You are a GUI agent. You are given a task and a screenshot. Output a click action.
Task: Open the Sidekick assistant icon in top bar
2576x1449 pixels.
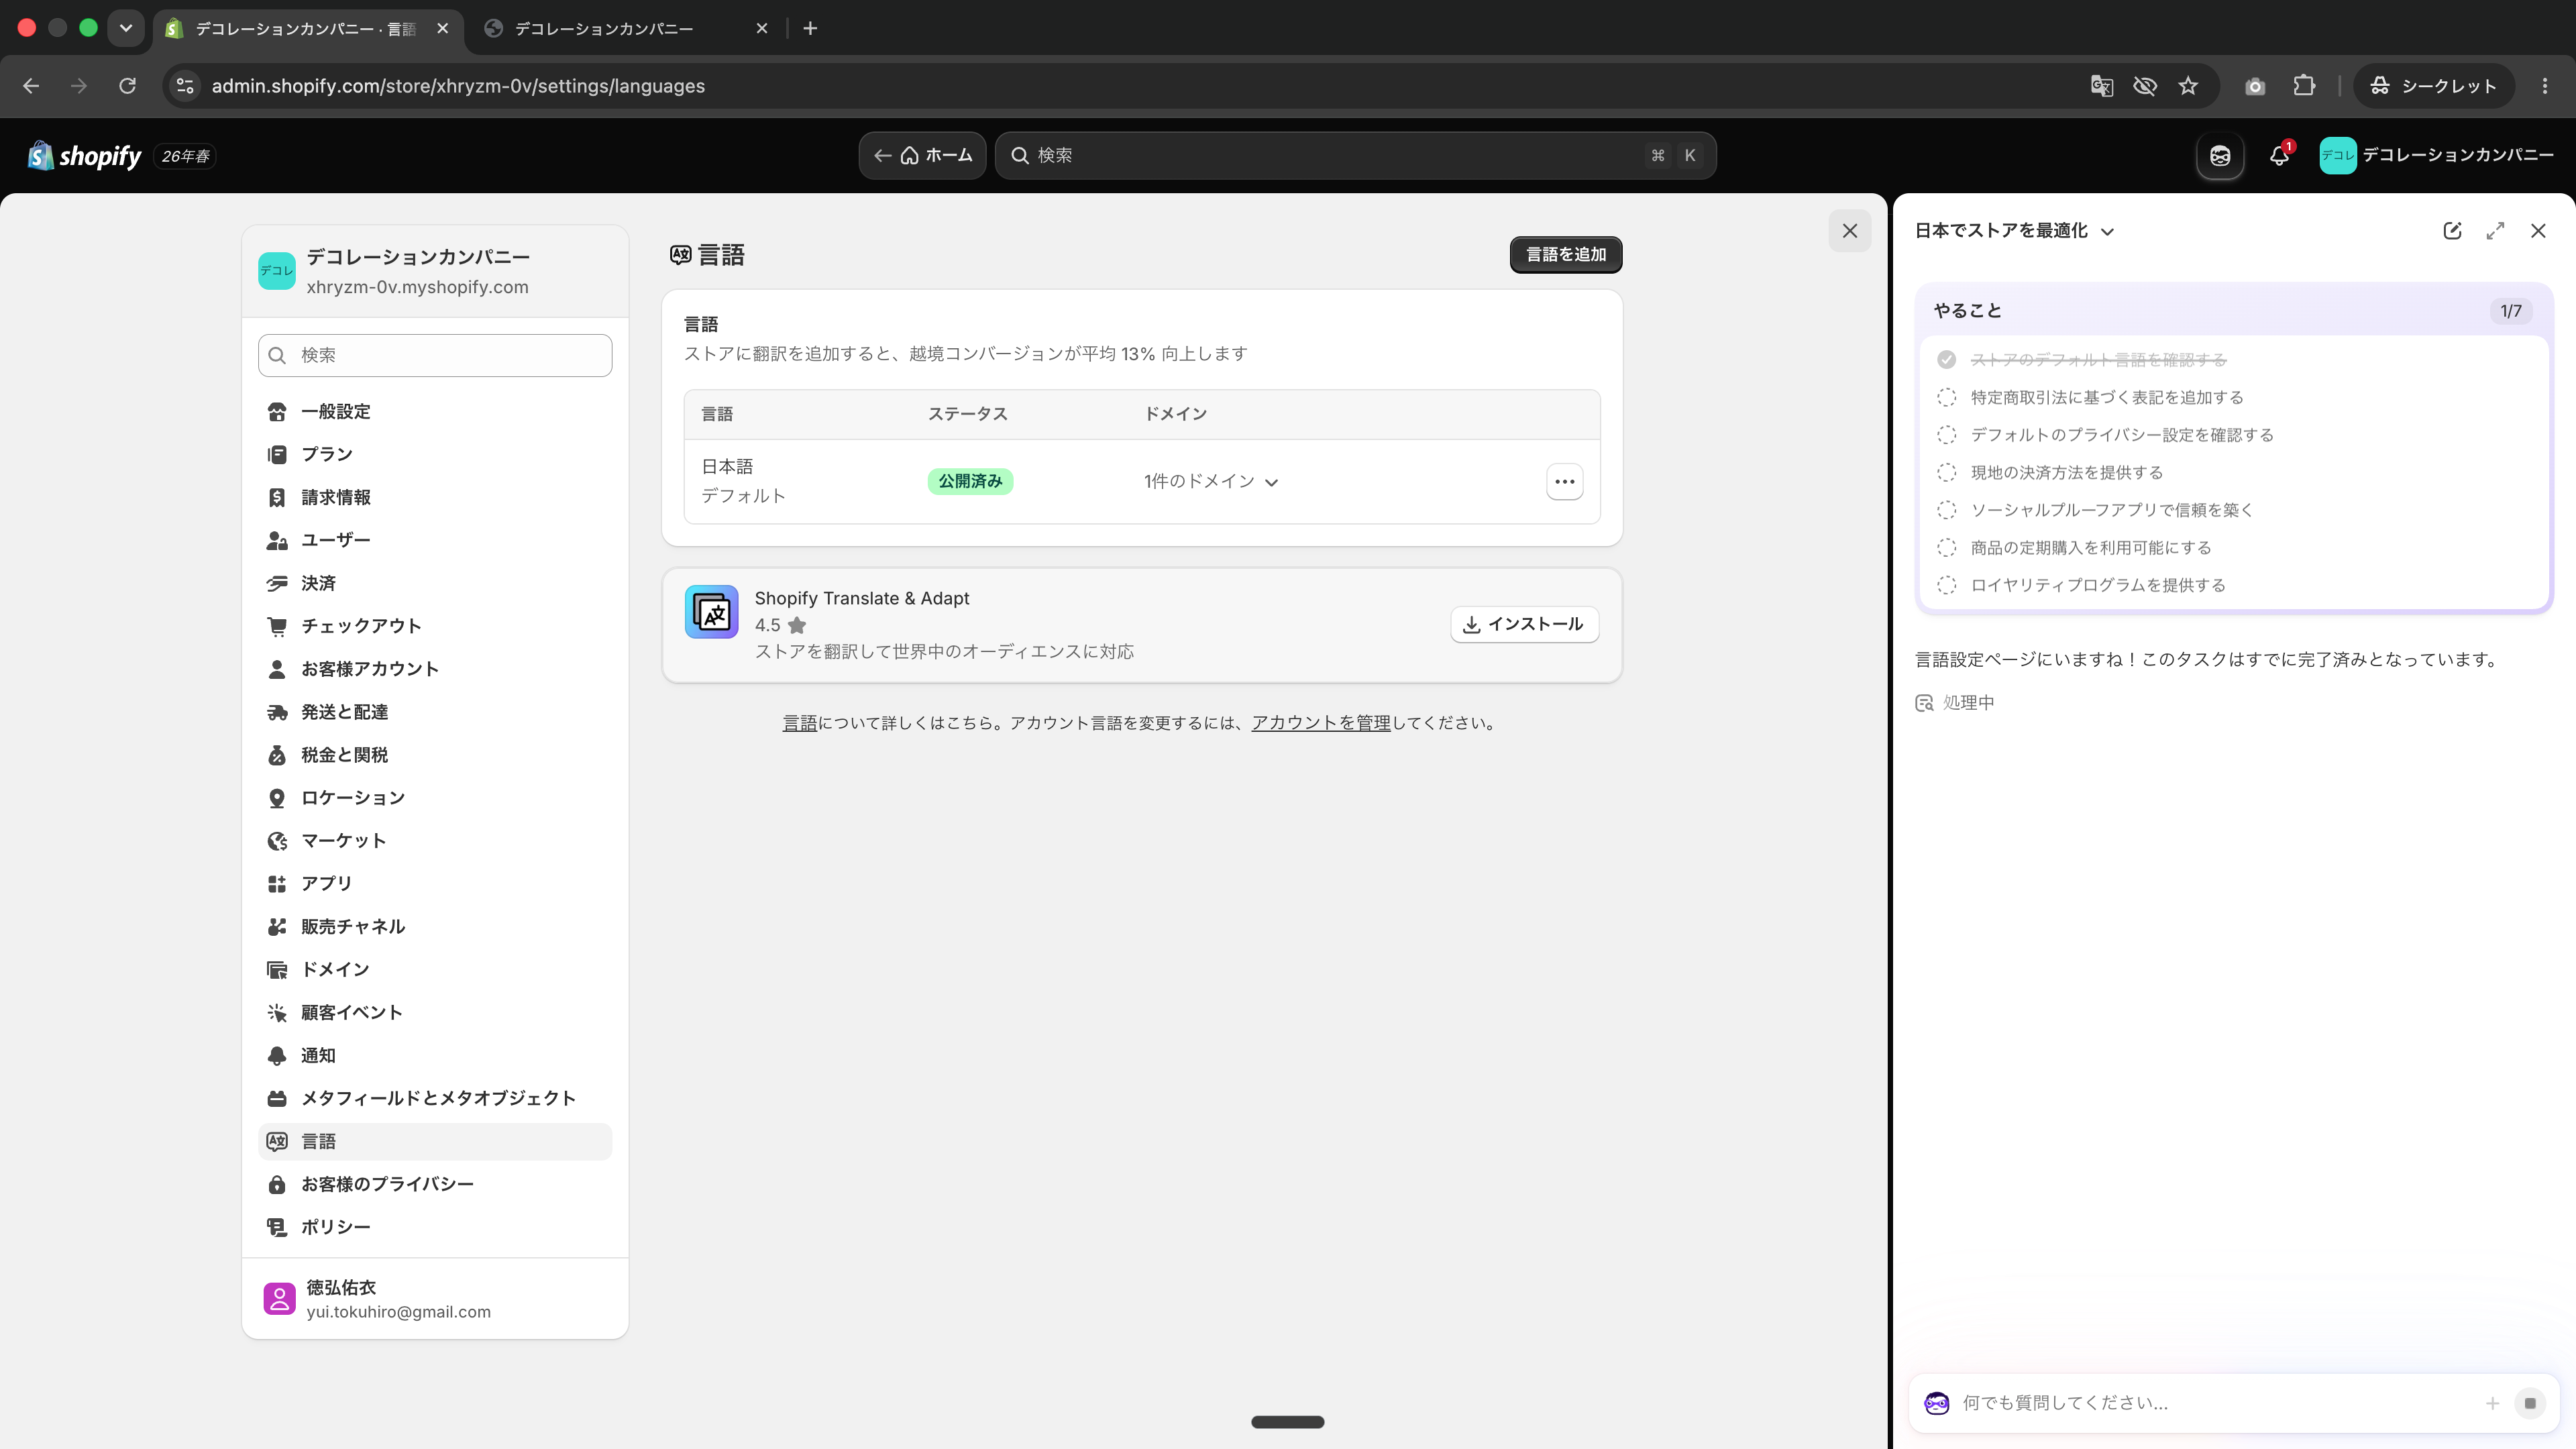[x=2220, y=156]
